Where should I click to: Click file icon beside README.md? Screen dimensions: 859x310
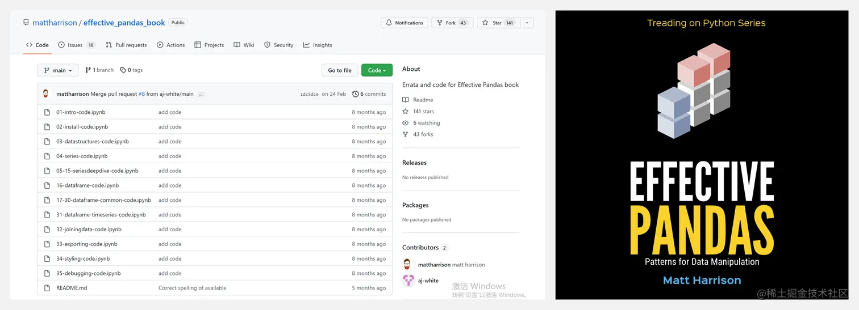click(x=47, y=288)
